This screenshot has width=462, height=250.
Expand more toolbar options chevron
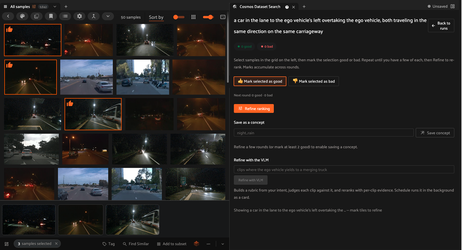coord(108,16)
